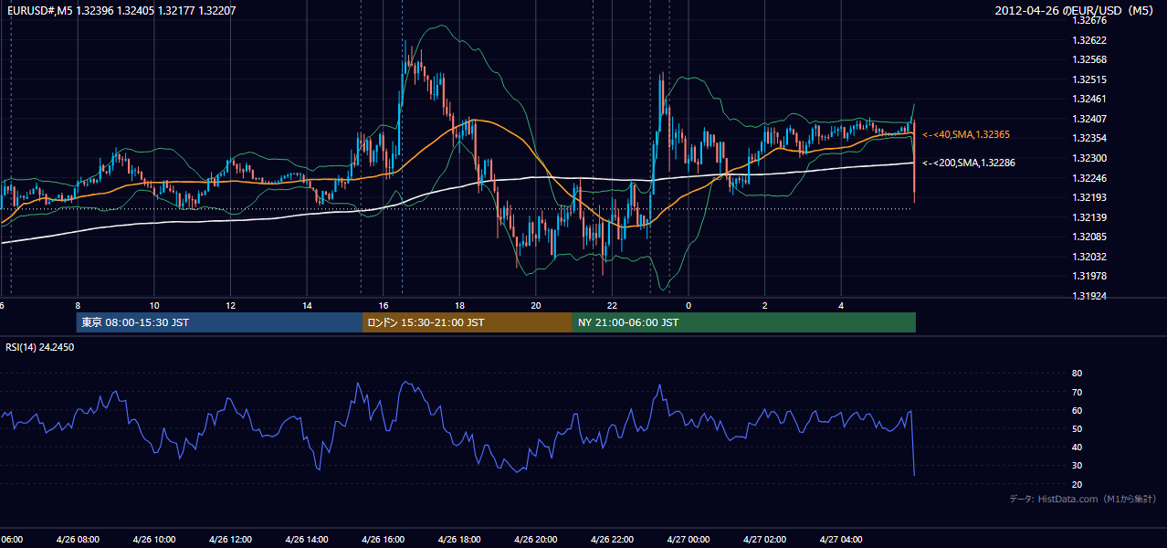Click RSI level 50 on the scale
Image resolution: width=1167 pixels, height=548 pixels.
coord(1077,428)
